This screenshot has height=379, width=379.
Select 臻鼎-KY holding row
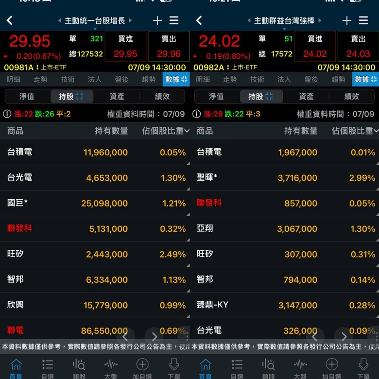284,305
